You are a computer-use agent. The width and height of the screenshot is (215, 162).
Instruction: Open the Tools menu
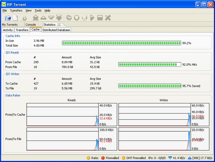coord(38,10)
